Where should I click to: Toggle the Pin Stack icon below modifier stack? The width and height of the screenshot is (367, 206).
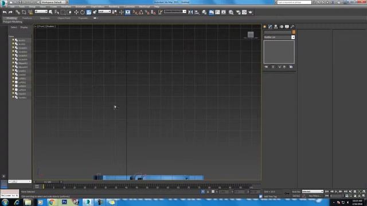[x=266, y=67]
